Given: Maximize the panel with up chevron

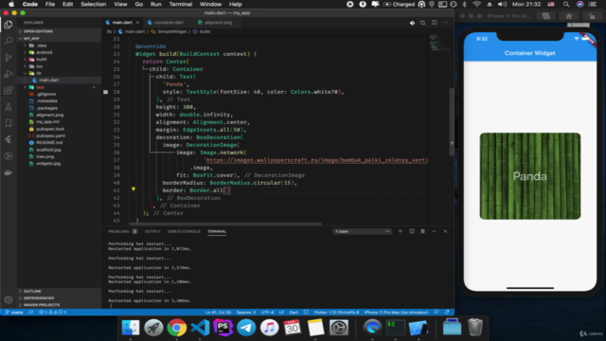Looking at the screenshot, I should pos(434,231).
